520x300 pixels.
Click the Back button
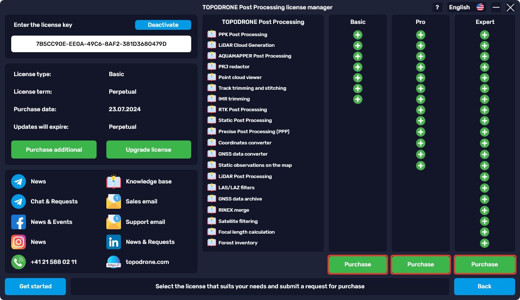pos(484,286)
